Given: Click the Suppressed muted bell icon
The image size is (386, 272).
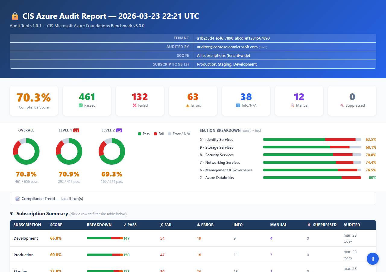Looking at the screenshot, I should 342,105.
